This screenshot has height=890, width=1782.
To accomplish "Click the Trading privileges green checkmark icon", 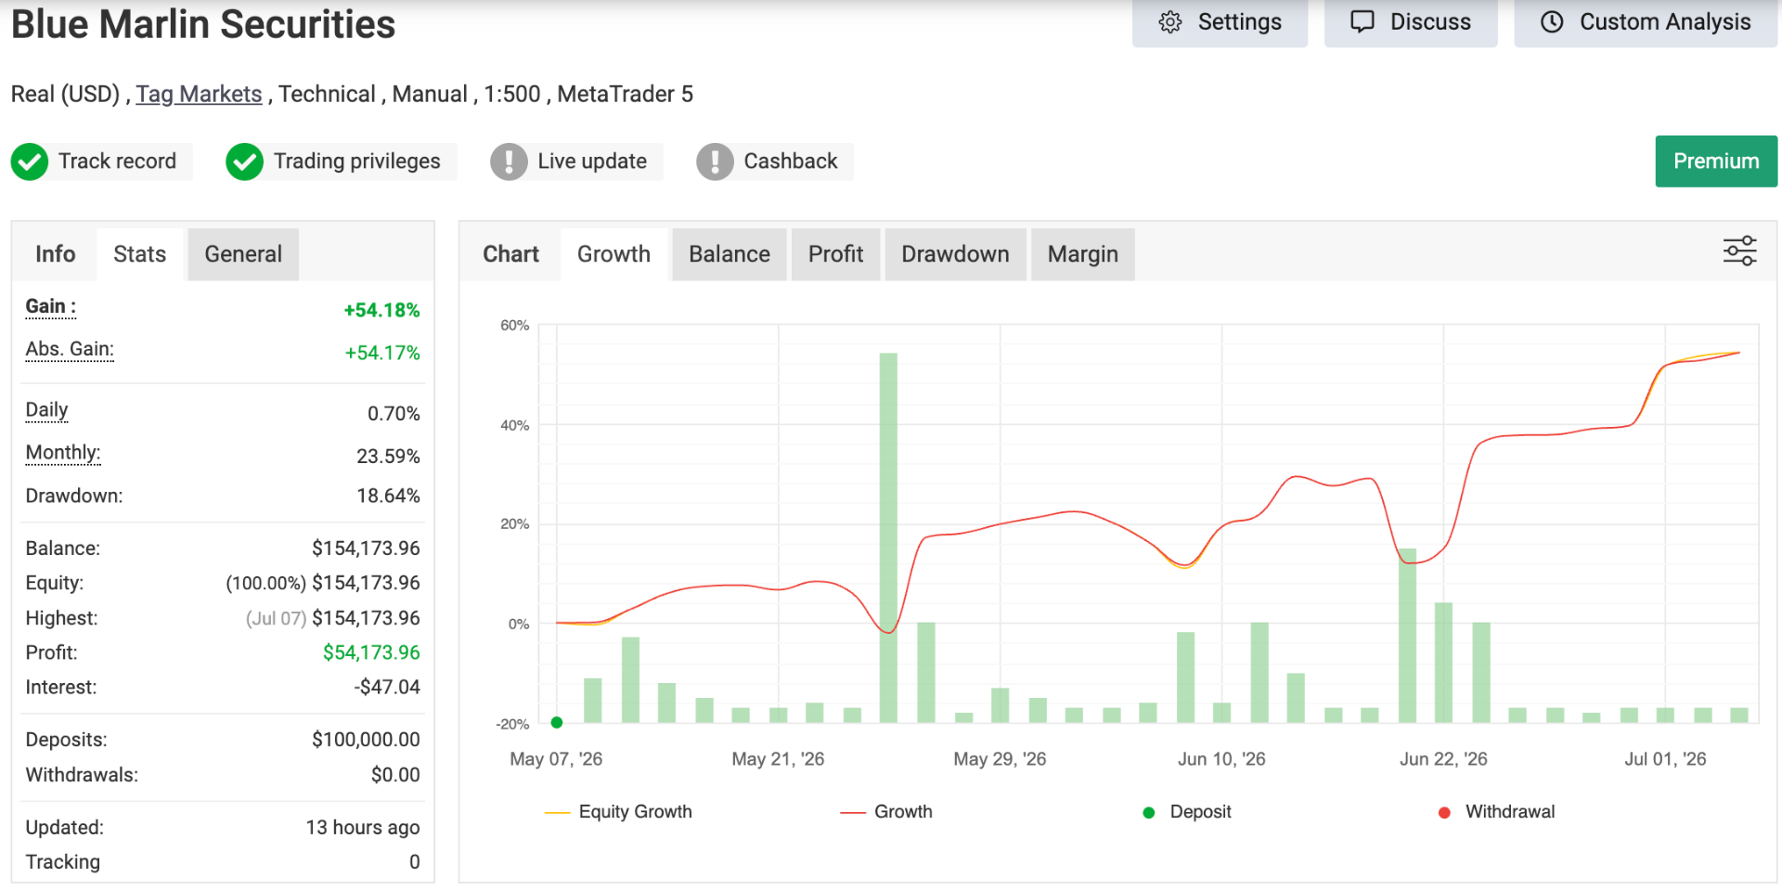I will click(x=245, y=161).
